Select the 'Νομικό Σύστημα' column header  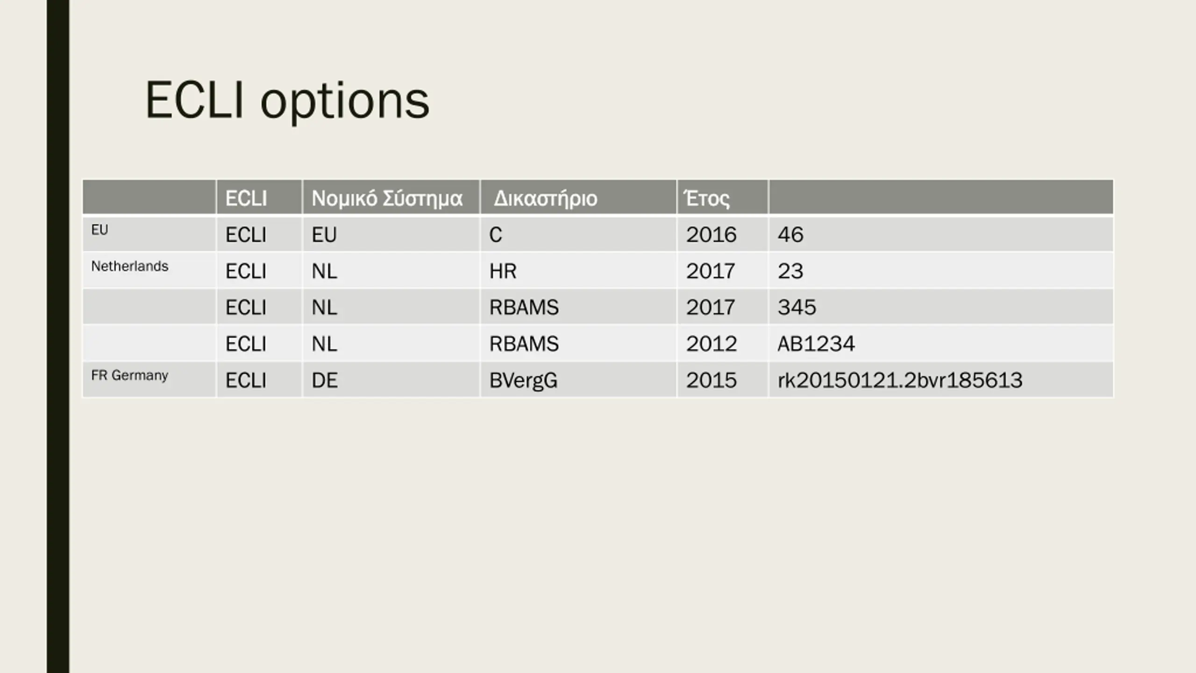click(391, 197)
